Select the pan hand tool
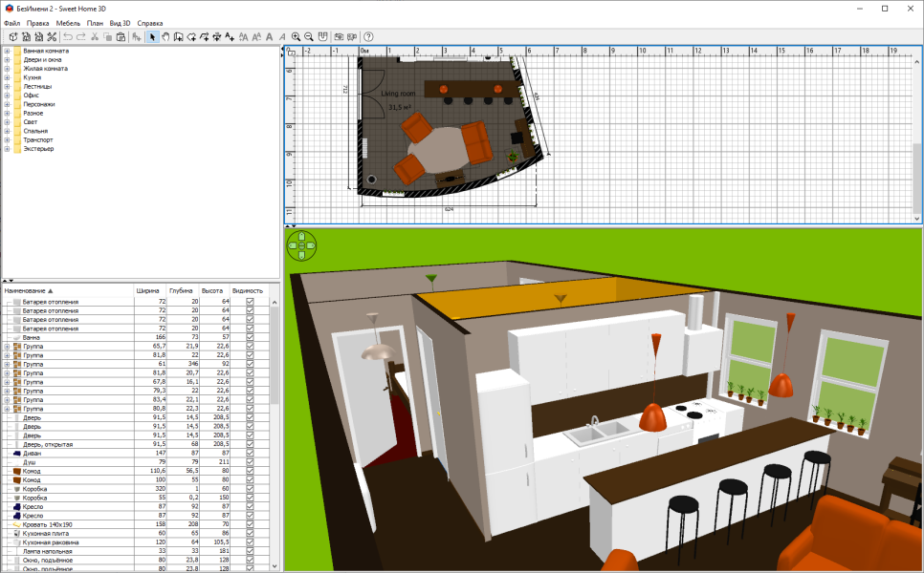The width and height of the screenshot is (924, 573). (165, 37)
